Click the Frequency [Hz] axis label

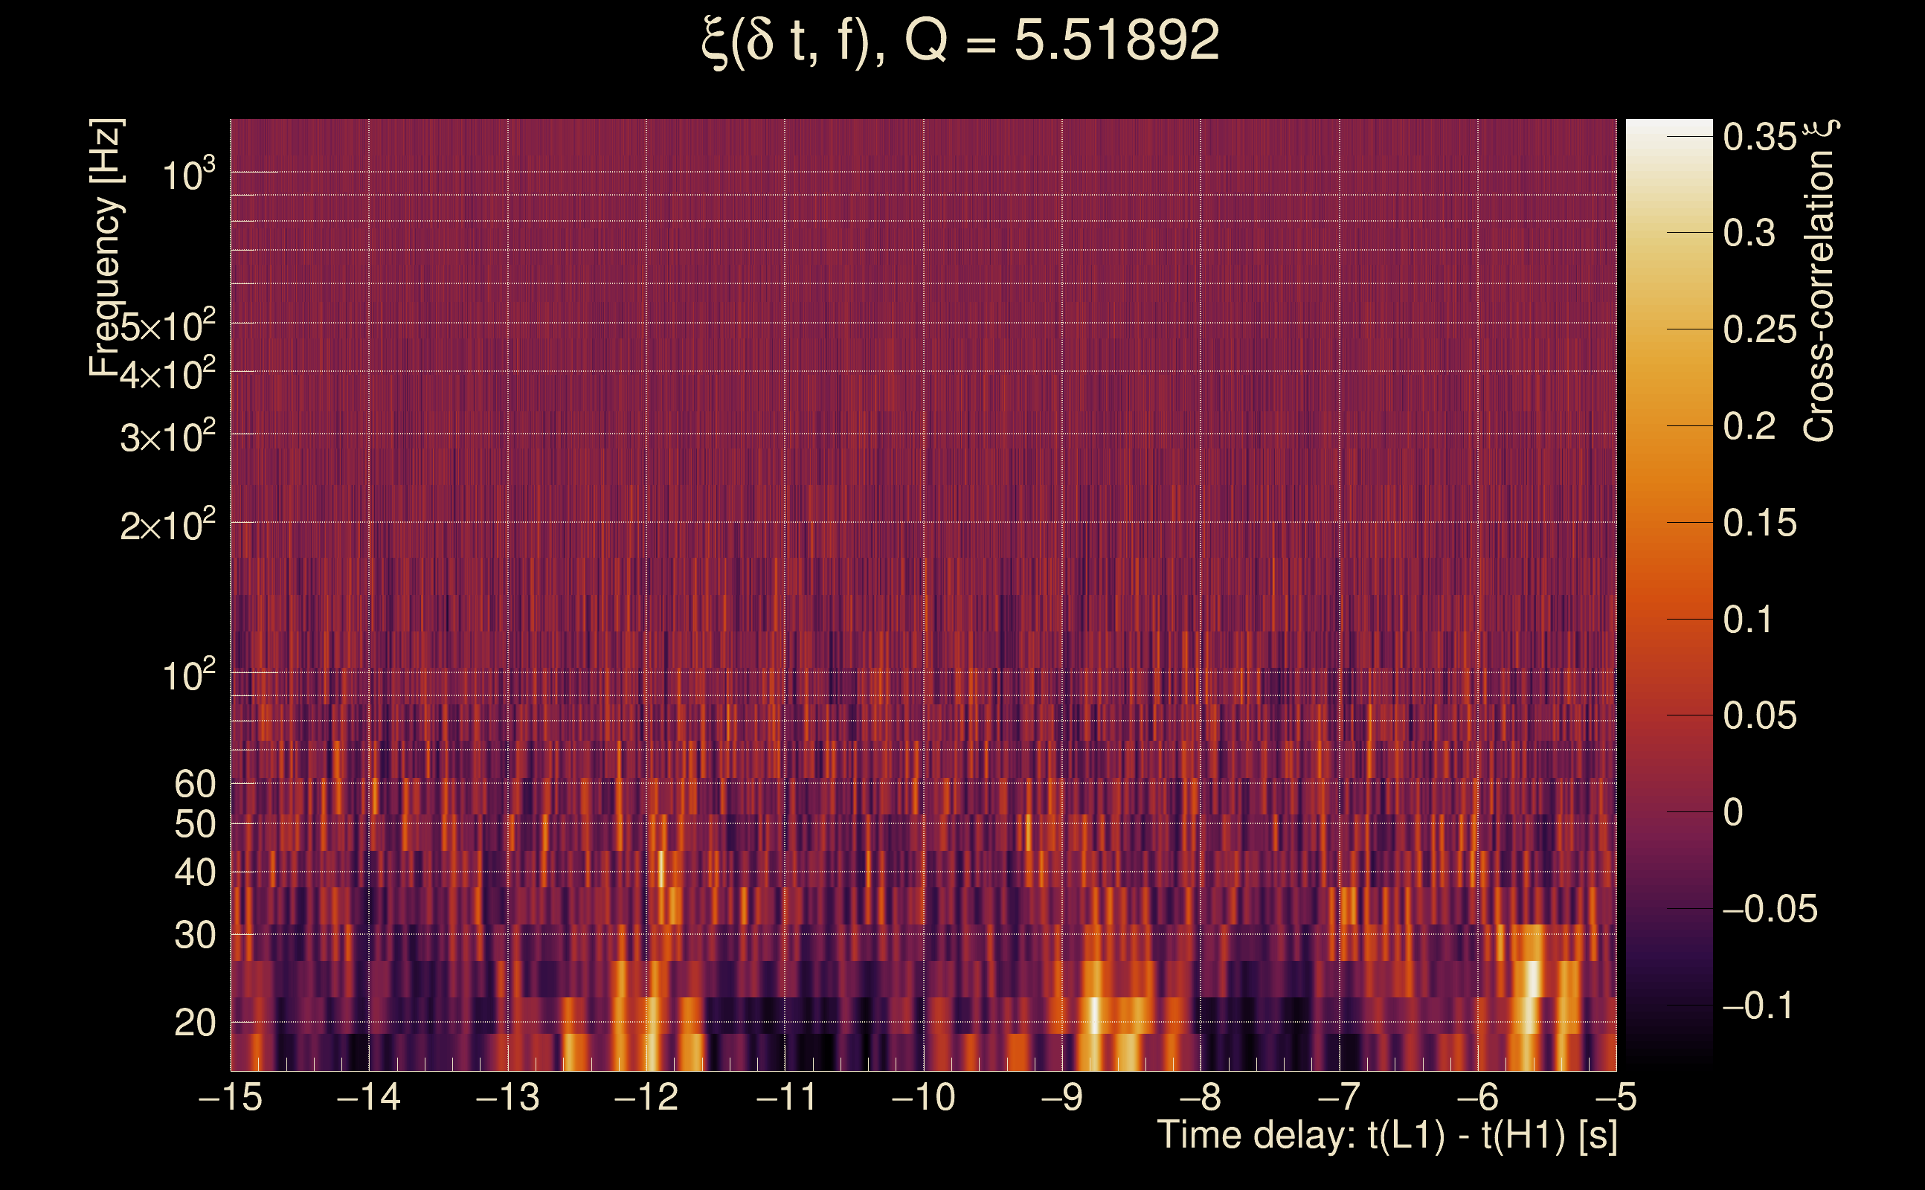106,248
